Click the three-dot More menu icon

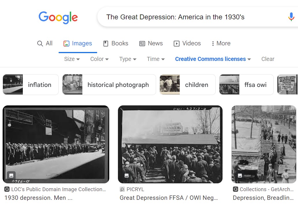213,44
